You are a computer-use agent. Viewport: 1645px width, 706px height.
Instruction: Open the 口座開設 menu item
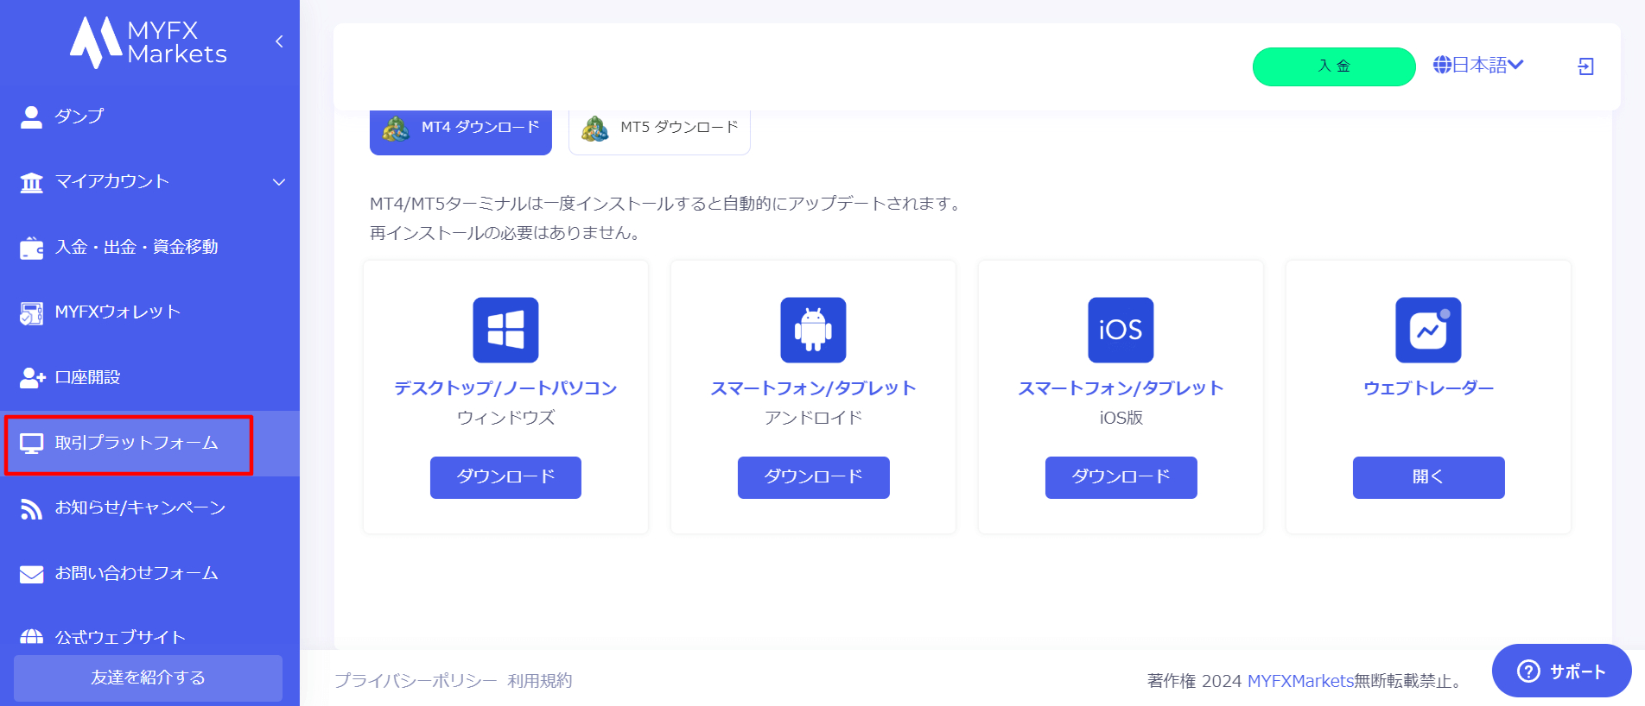(87, 377)
